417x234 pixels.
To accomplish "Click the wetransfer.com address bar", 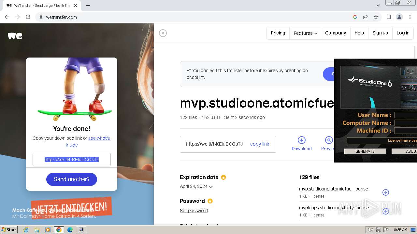I will [195, 17].
